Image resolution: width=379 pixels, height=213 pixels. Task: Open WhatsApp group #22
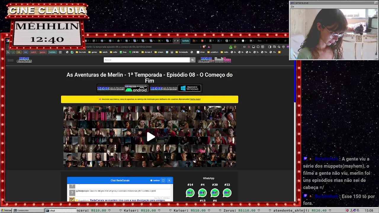pos(227,193)
